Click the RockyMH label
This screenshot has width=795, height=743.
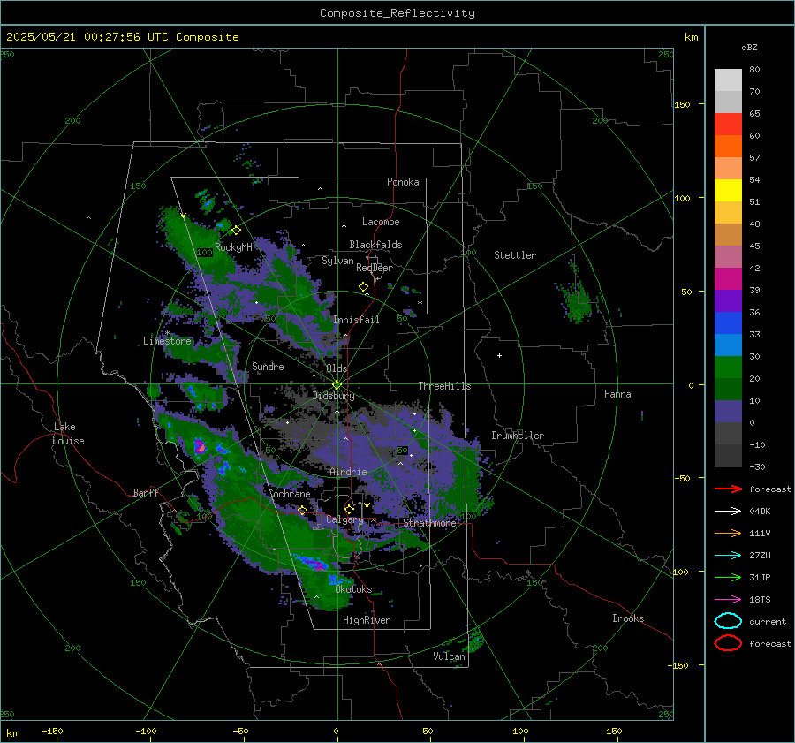click(233, 247)
